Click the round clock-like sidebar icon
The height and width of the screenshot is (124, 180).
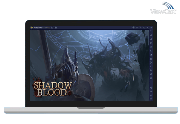[151, 78]
